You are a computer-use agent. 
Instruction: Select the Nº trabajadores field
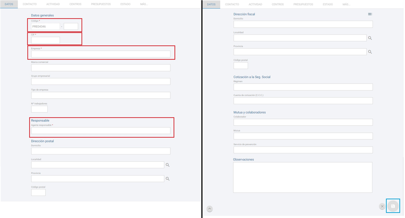tap(39, 109)
